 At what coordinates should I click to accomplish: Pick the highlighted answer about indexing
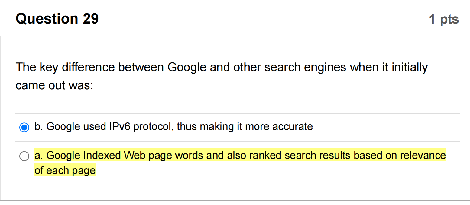pos(212,156)
